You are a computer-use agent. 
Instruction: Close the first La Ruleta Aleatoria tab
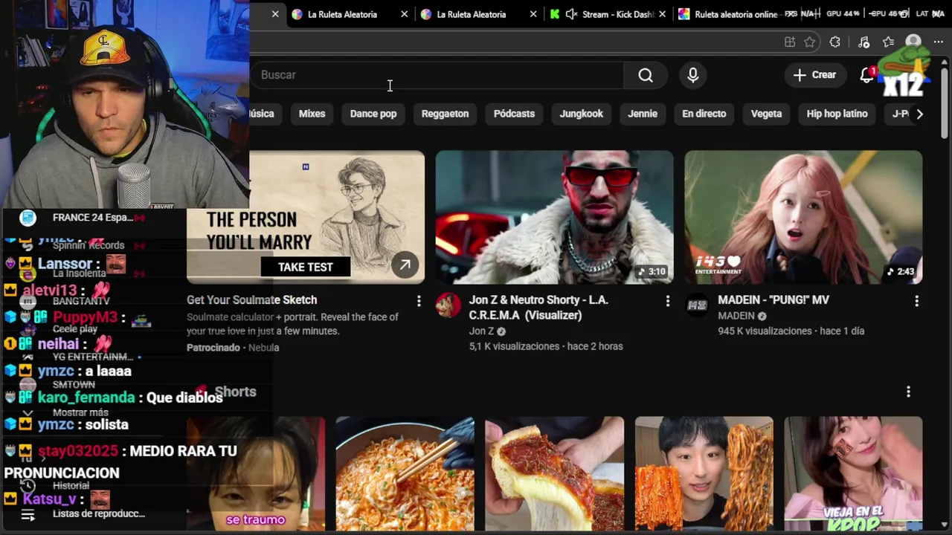[404, 14]
